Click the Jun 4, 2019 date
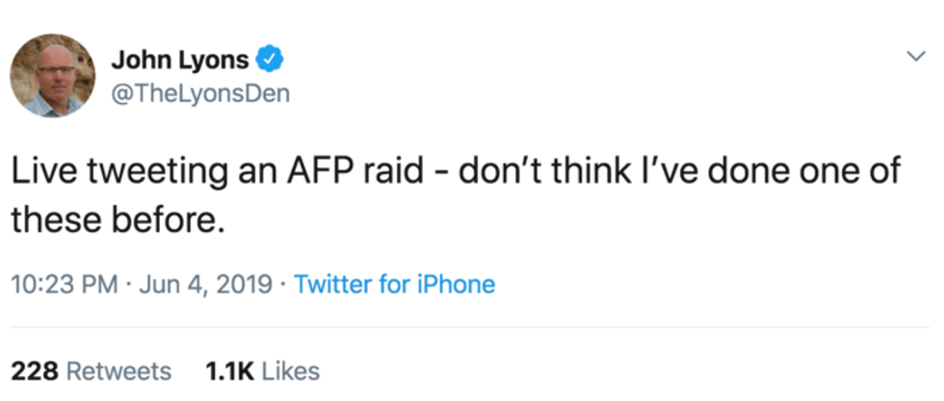 (x=203, y=285)
